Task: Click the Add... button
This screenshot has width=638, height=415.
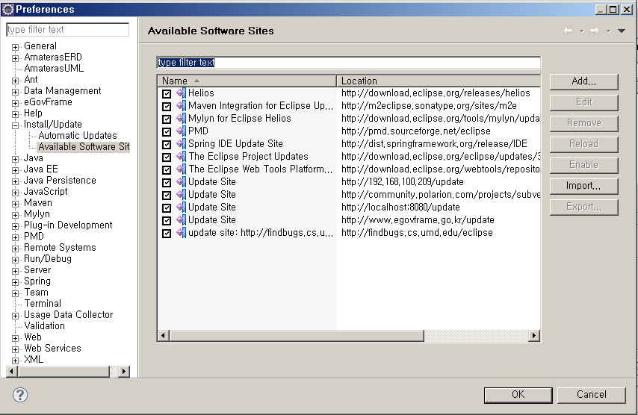Action: pos(583,81)
